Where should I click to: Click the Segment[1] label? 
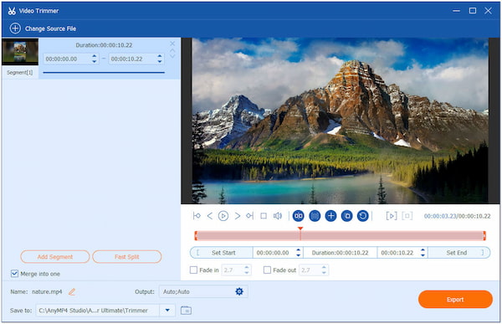20,73
